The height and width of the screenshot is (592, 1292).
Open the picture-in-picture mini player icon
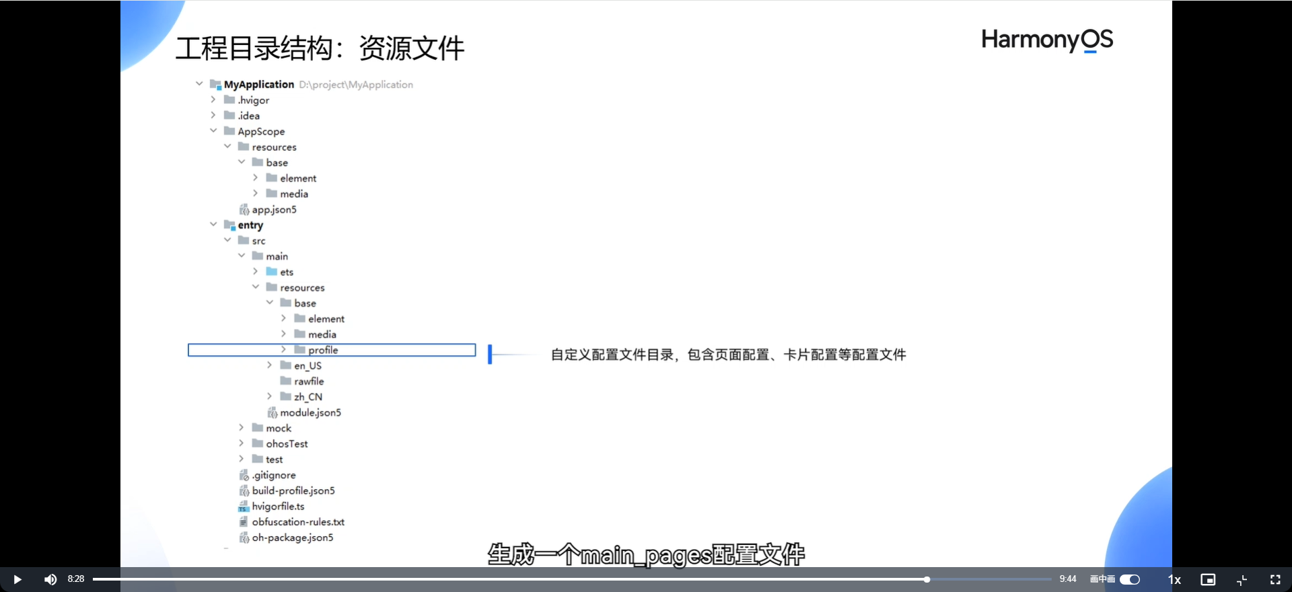(1208, 579)
